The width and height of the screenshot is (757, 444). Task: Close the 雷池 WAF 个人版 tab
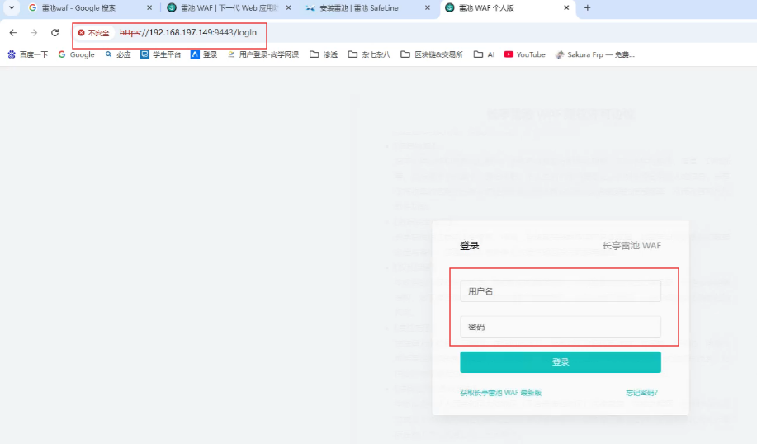tap(566, 7)
